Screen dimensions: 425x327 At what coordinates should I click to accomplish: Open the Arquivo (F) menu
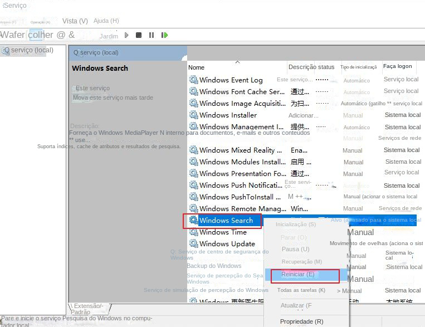8,22
